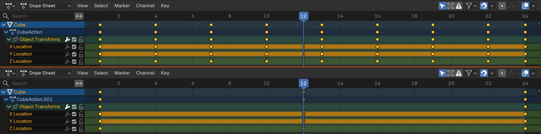Click wrench icon on Object Transforms under CubeAction

click(x=67, y=39)
